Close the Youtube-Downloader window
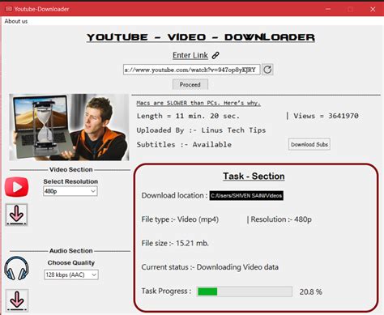 (373, 9)
